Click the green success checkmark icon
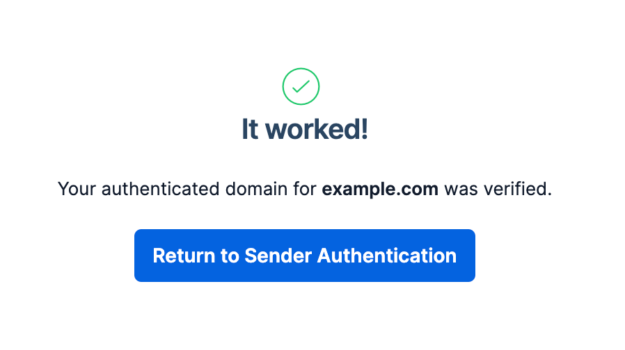The height and width of the screenshot is (350, 625). point(301,87)
